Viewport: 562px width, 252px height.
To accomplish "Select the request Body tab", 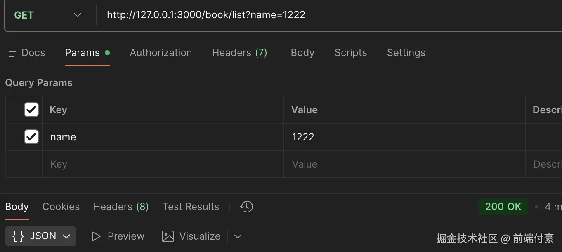I will click(302, 53).
